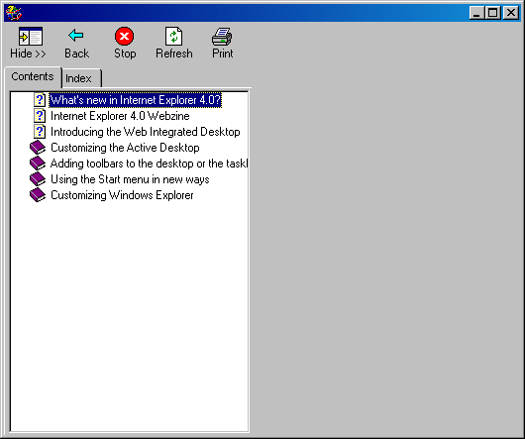Viewport: 525px width, 439px height.
Task: Select 'Adding toolbars to the desktop' entry
Action: pos(149,164)
